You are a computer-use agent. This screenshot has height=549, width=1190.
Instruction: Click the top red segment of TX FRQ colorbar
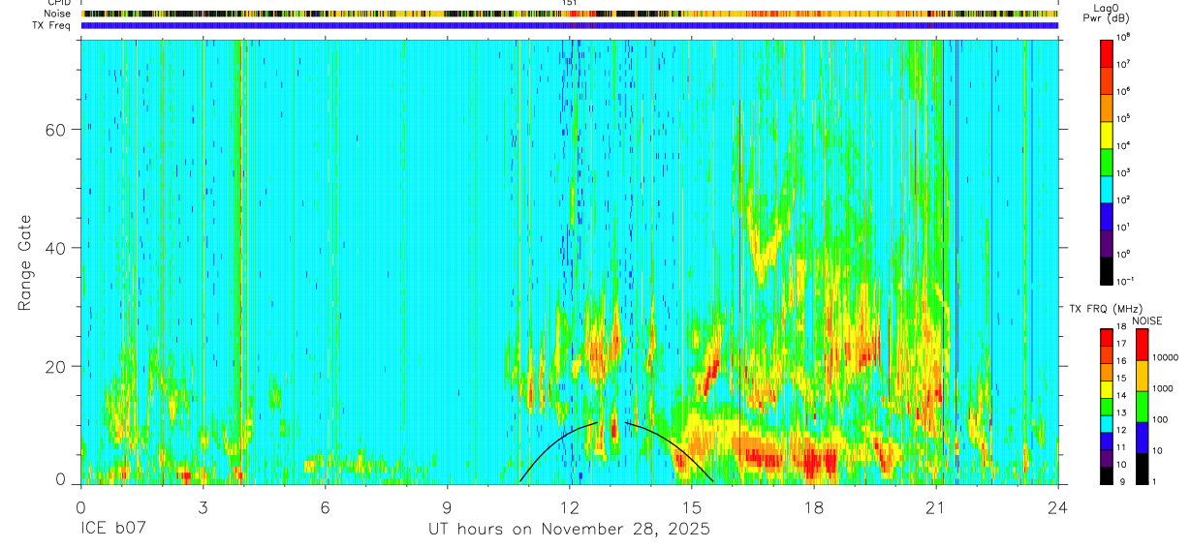pos(1107,337)
